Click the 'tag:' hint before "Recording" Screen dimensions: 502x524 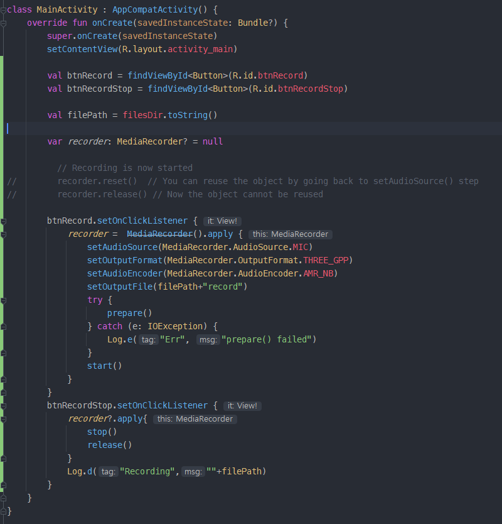pyautogui.click(x=108, y=472)
